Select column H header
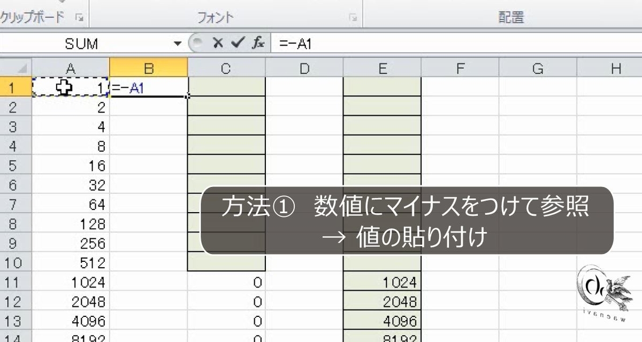642x342 pixels. 610,68
